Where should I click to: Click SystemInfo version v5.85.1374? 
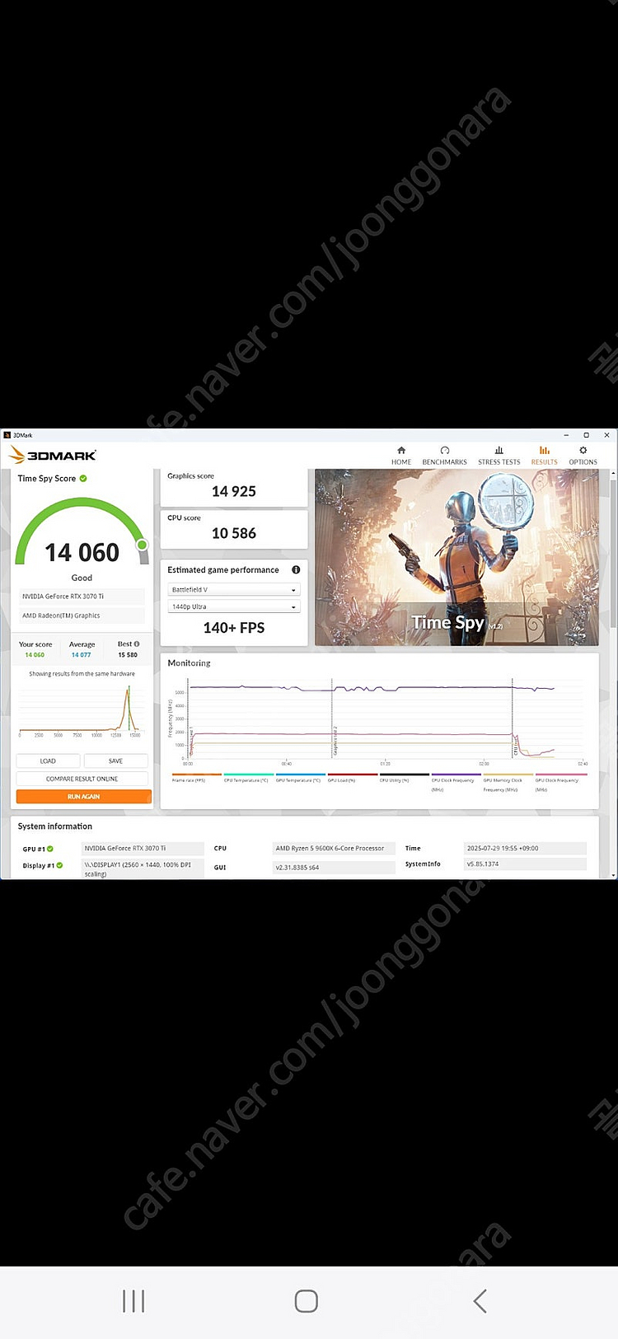(525, 864)
